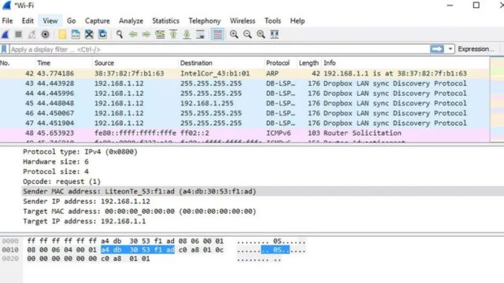Viewport: 504px width, 283px height.
Task: Select packet 45 to 192.168.1.255
Action: pyautogui.click(x=245, y=103)
